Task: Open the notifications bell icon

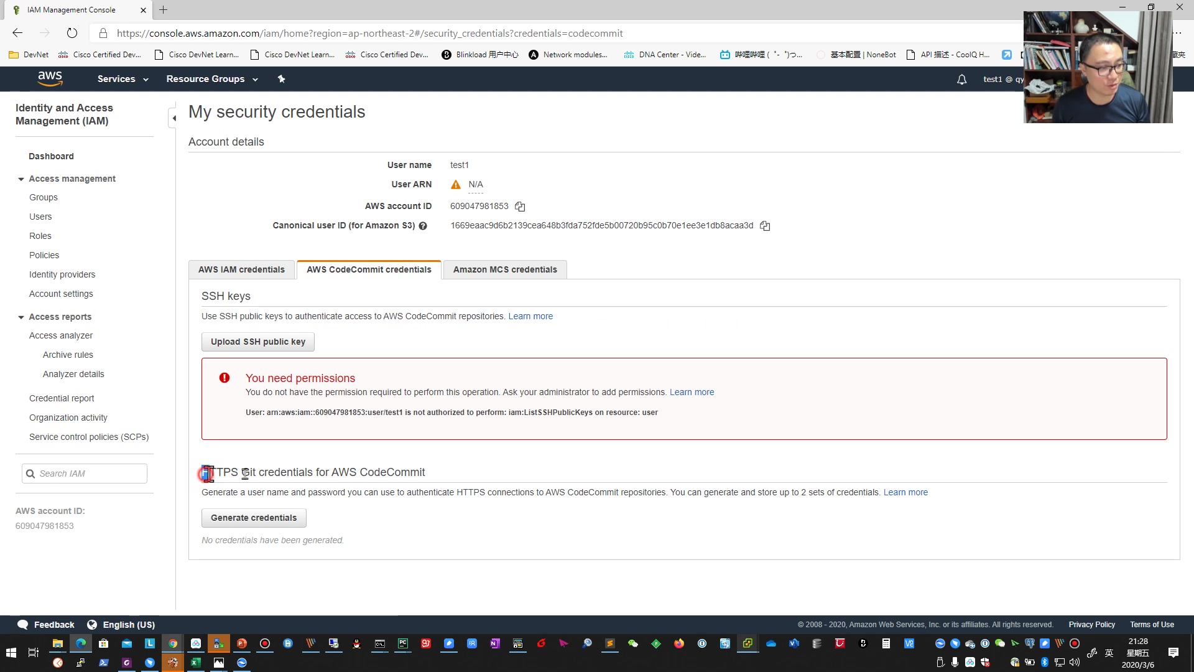Action: tap(961, 79)
